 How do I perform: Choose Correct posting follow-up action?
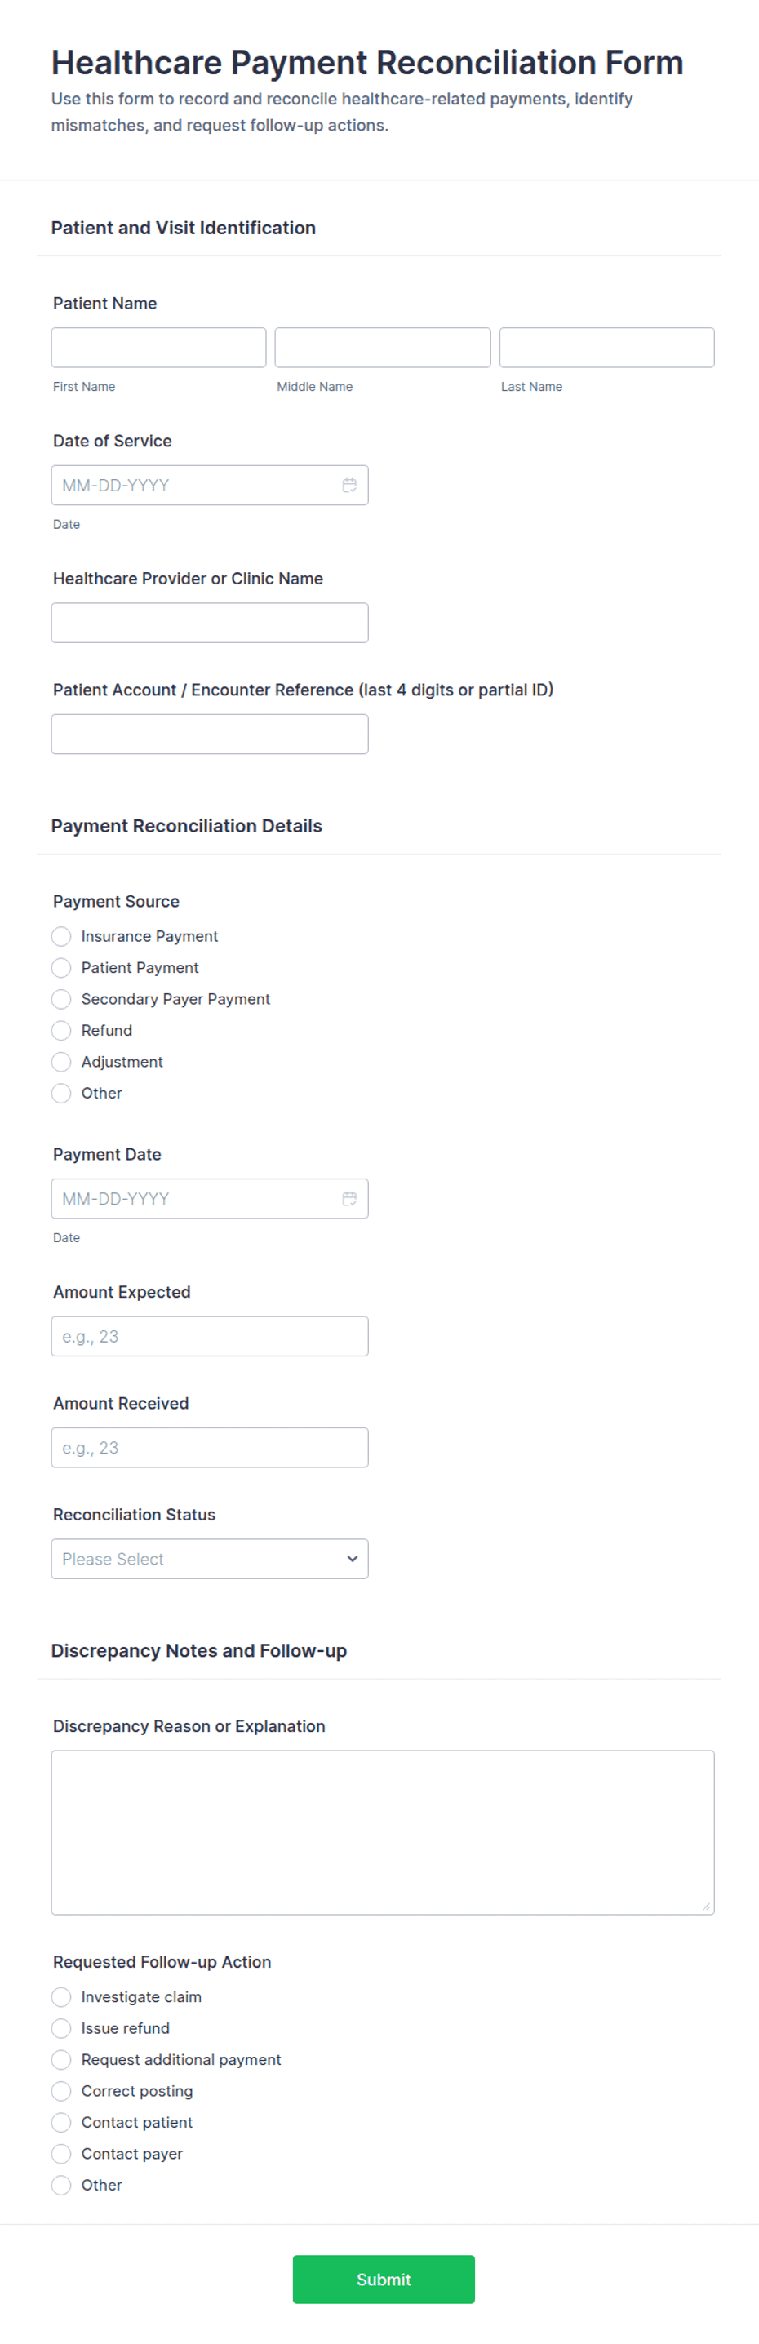(61, 2091)
